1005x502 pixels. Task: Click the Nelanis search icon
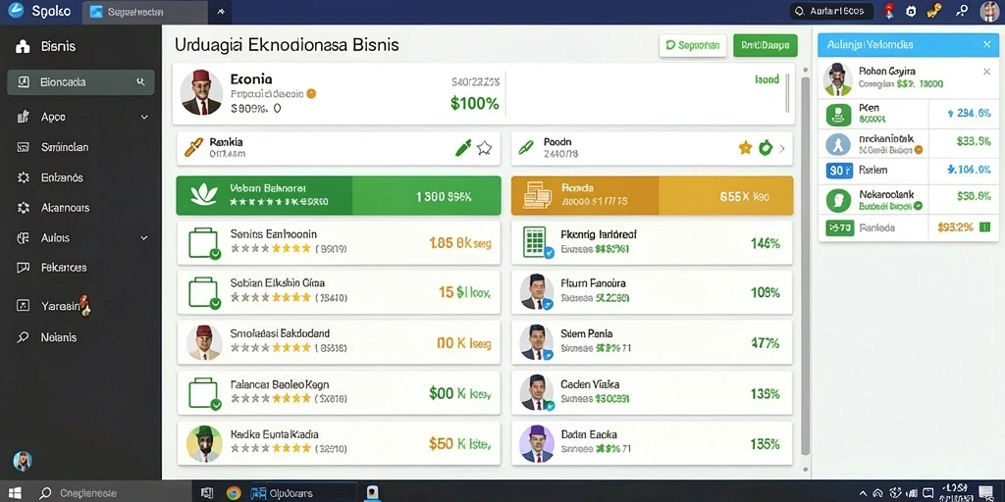tap(24, 337)
